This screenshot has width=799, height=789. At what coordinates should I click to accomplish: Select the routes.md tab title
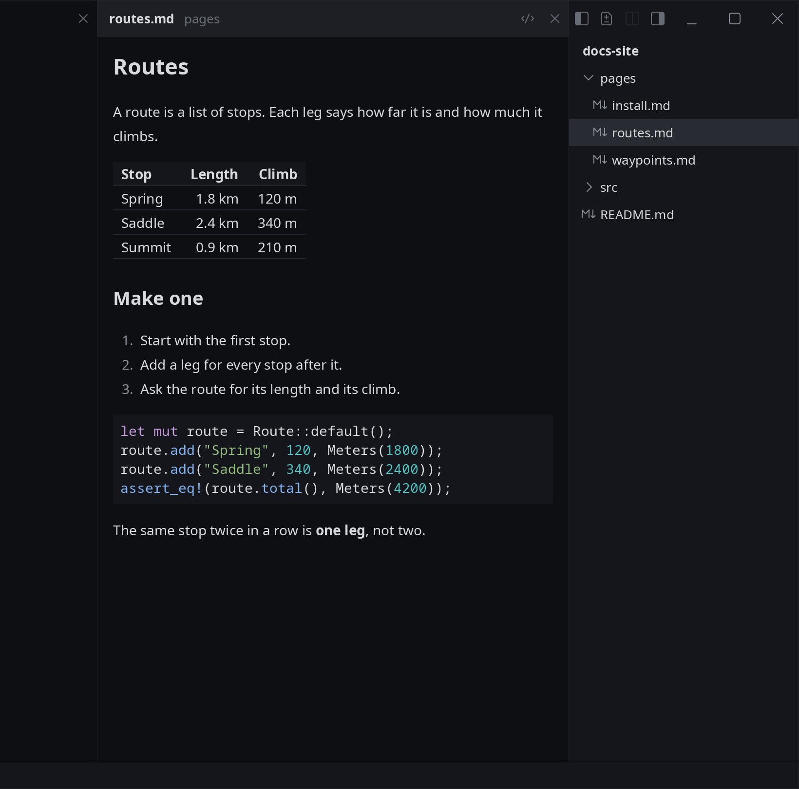click(141, 19)
